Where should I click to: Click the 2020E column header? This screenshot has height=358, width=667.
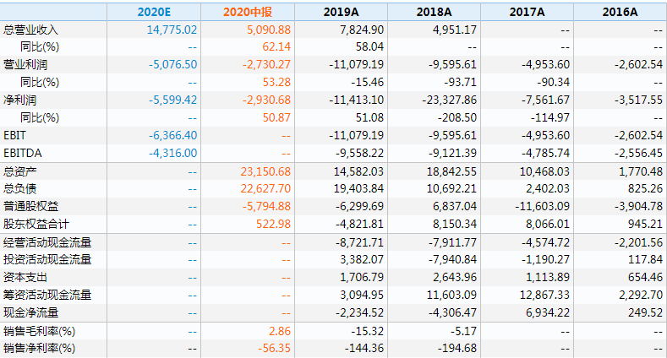(x=155, y=12)
